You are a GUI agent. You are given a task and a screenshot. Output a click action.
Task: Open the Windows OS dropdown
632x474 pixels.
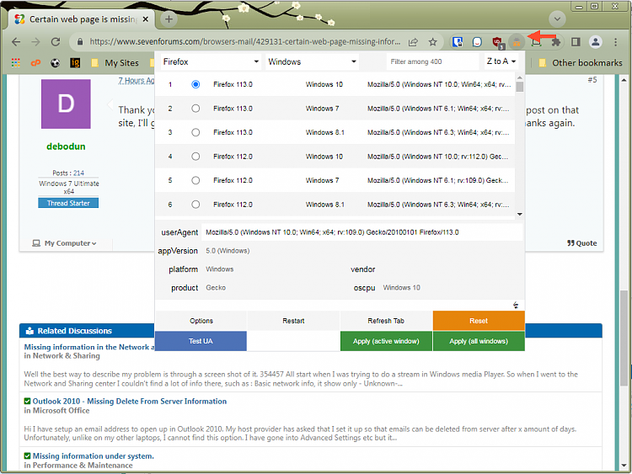click(312, 61)
